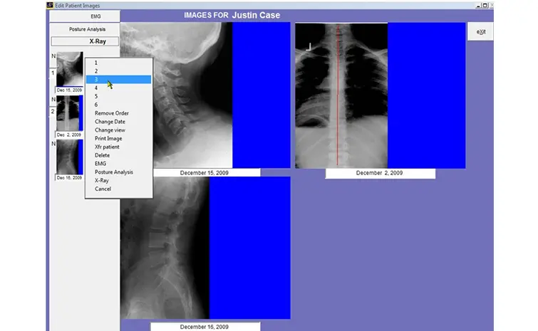Screen dimensions: 538x331
Task: Open the large lateral cervical X-ray image
Action: click(205, 95)
